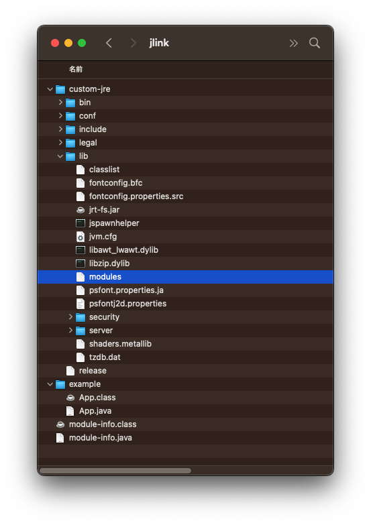The image size is (371, 525).
Task: Click the horizontal scrollbar thumb
Action: pos(115,471)
